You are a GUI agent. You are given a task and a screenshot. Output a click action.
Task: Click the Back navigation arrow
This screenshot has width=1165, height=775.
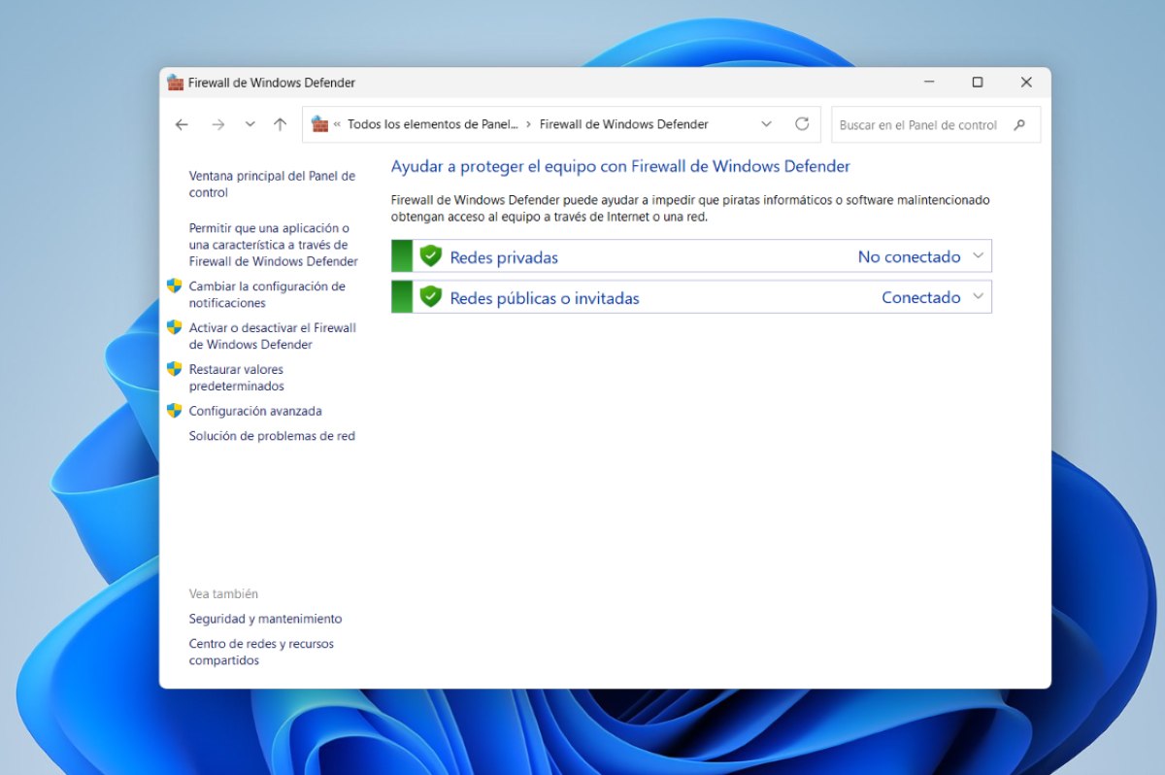[182, 124]
